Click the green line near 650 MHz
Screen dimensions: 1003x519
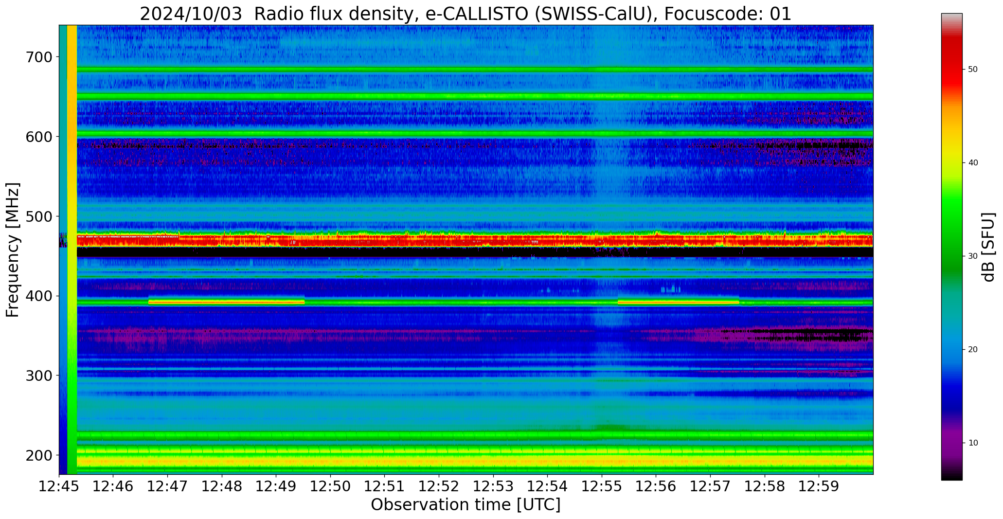coord(475,96)
